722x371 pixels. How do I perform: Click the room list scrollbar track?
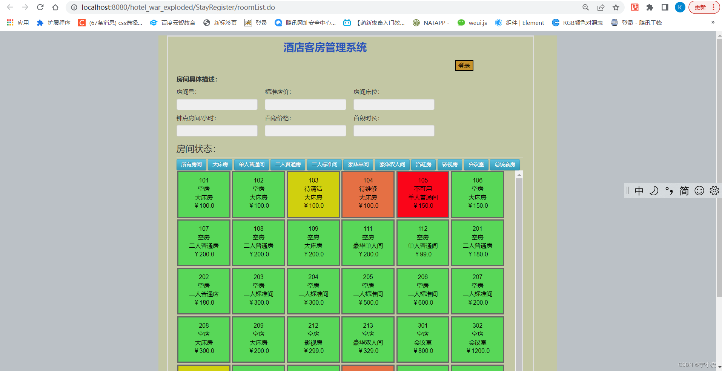[x=519, y=274]
